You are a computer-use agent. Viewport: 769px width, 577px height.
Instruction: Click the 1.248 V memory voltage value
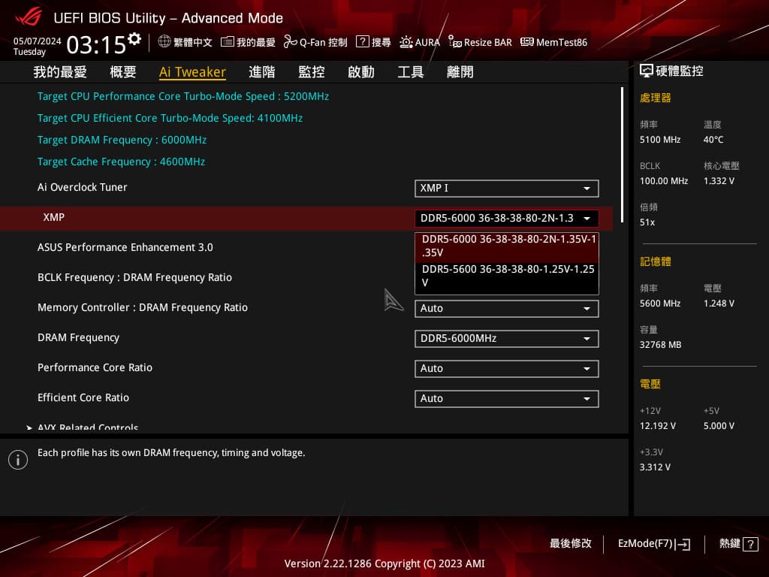pos(719,304)
